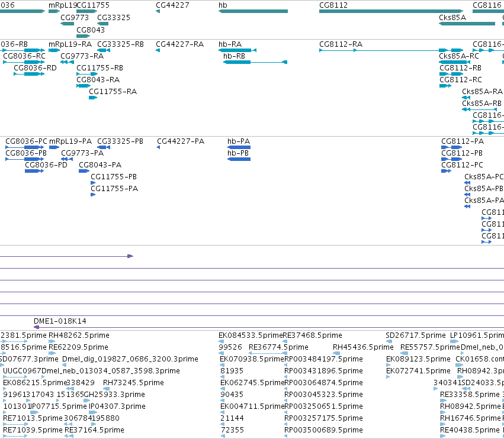Click the CG33325-PB protein label
Viewport: 504px width, 439px height.
pyautogui.click(x=120, y=141)
